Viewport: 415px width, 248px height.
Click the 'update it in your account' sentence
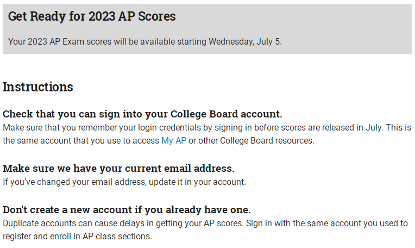197,182
